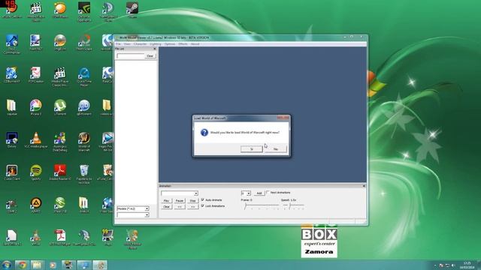
Task: Click the No button in the dialog
Action: (276, 148)
